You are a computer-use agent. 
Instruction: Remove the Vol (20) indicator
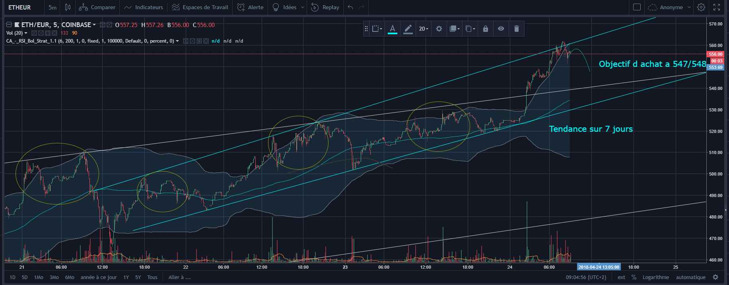54,33
